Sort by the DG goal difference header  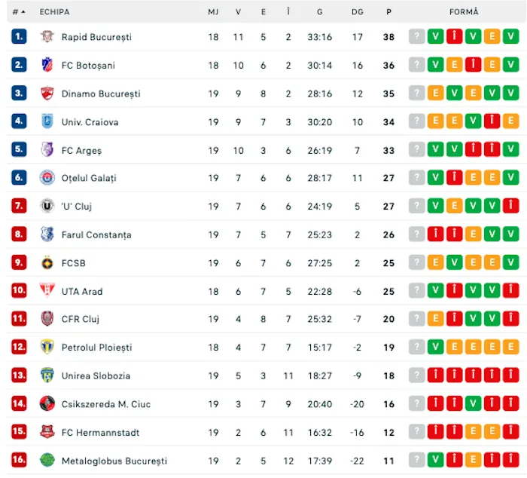point(358,12)
